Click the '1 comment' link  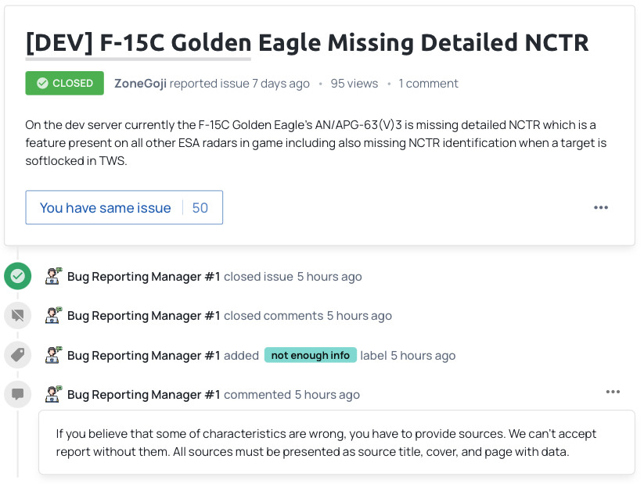click(428, 84)
